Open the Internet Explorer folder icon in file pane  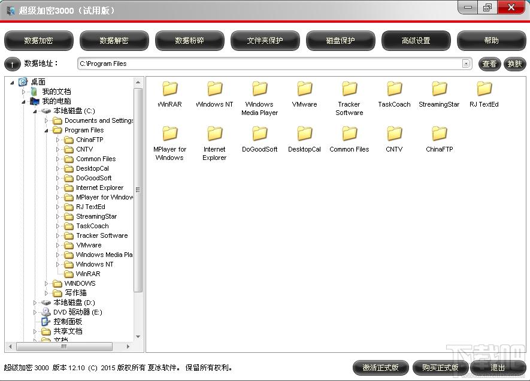click(x=214, y=134)
